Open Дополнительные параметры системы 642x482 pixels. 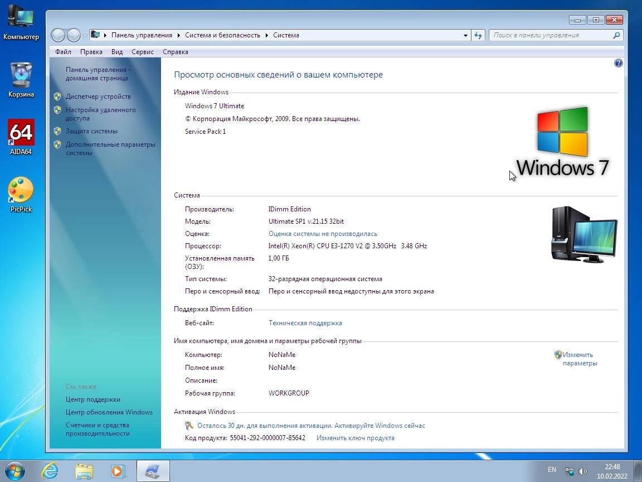(110, 148)
